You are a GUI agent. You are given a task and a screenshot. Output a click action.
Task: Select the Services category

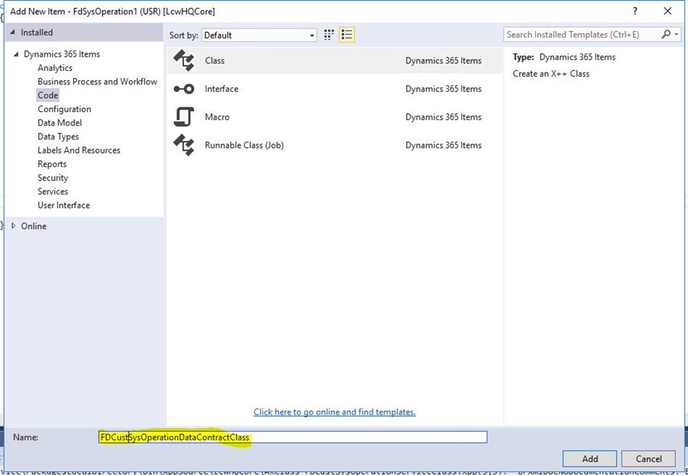click(53, 192)
